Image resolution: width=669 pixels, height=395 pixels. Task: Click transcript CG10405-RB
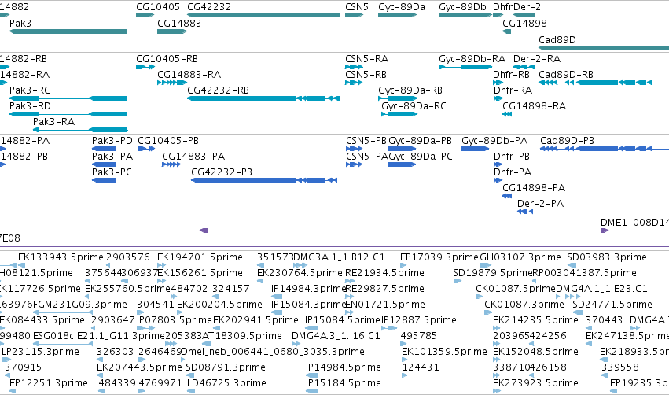[x=145, y=67]
